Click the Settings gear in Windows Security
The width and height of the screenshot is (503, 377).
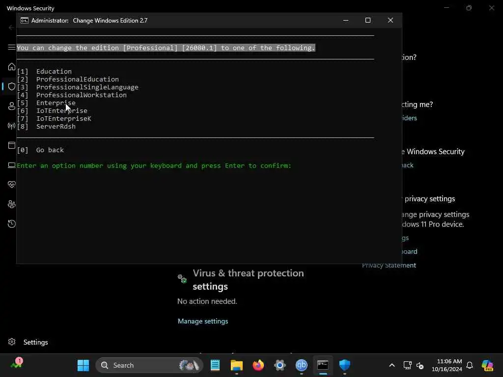tap(12, 342)
